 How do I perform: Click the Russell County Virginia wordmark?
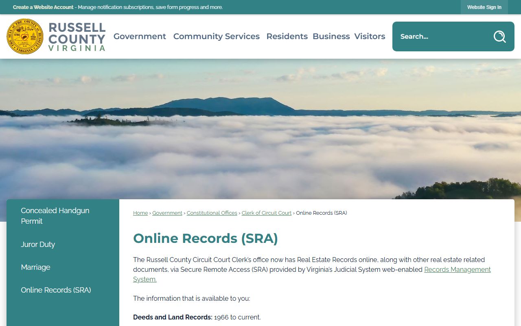point(77,37)
